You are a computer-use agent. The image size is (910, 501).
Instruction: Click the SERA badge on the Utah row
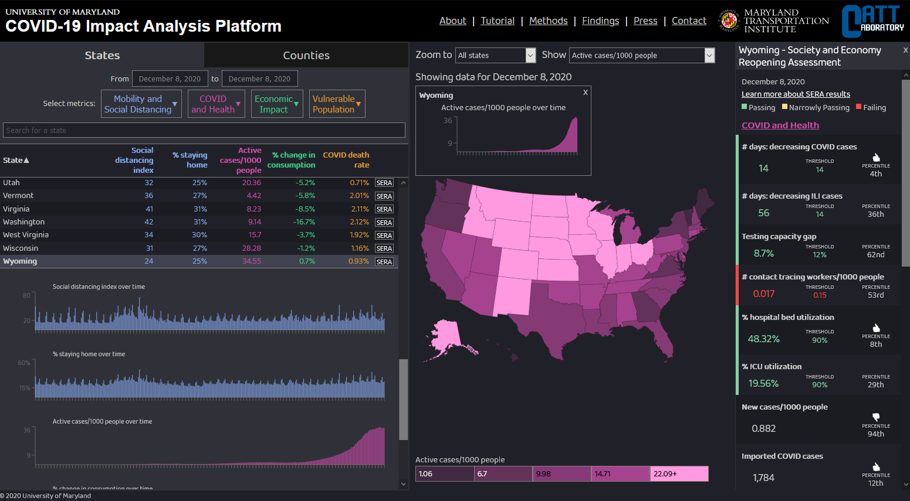click(x=384, y=182)
